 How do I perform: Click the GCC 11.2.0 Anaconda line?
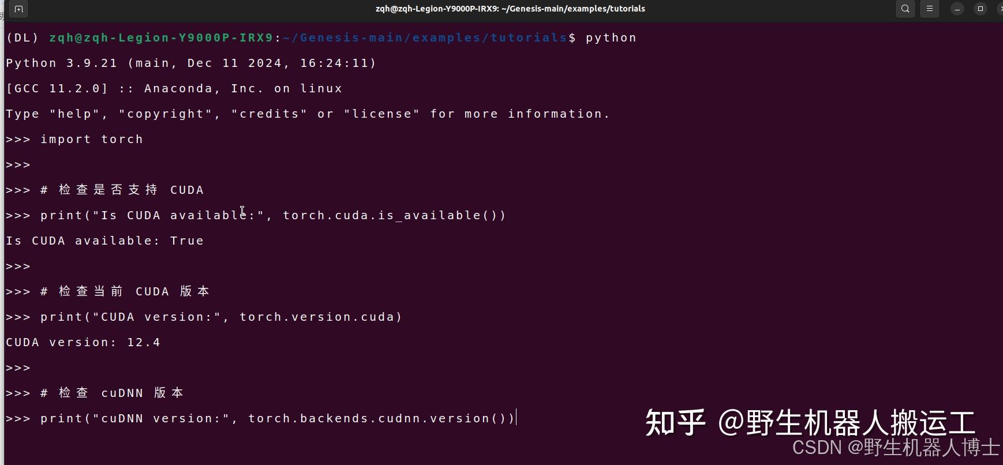tap(174, 88)
